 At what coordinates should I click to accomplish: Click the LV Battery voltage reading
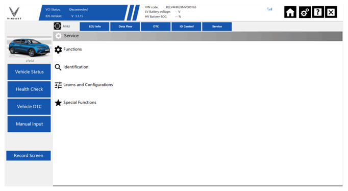pos(178,12)
